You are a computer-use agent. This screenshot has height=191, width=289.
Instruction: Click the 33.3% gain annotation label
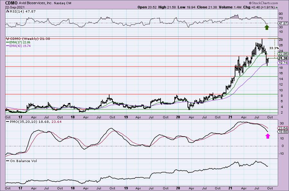[x=274, y=48]
